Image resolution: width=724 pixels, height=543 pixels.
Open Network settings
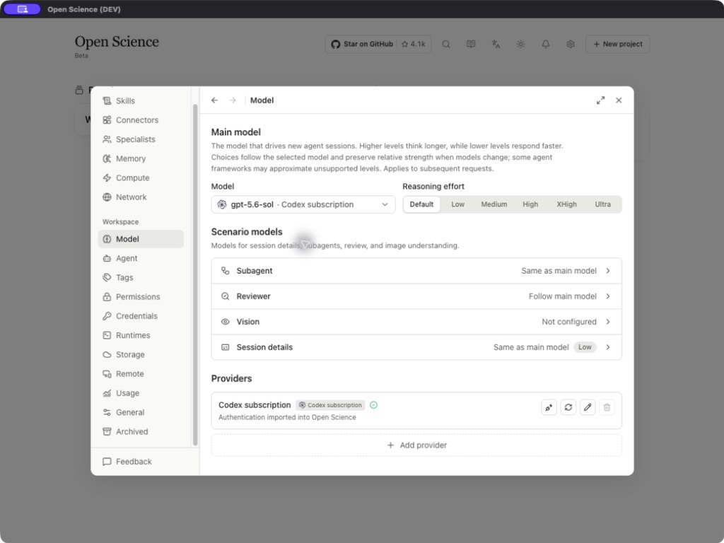click(141, 197)
